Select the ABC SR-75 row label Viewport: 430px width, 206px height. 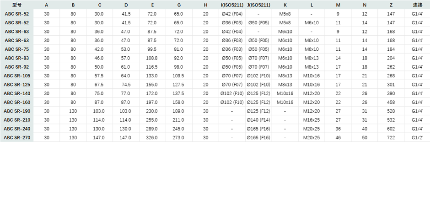pos(17,49)
